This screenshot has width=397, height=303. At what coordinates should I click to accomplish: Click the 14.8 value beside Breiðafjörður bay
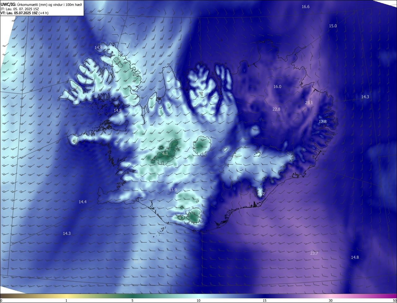click(x=118, y=110)
